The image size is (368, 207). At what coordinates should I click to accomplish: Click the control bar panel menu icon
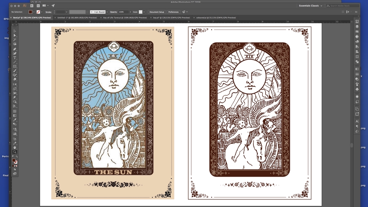tap(356, 12)
